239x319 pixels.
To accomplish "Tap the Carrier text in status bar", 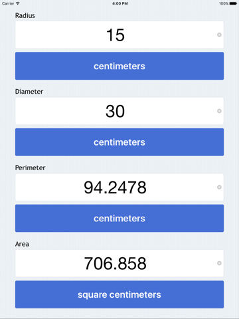I will pyautogui.click(x=8, y=3).
